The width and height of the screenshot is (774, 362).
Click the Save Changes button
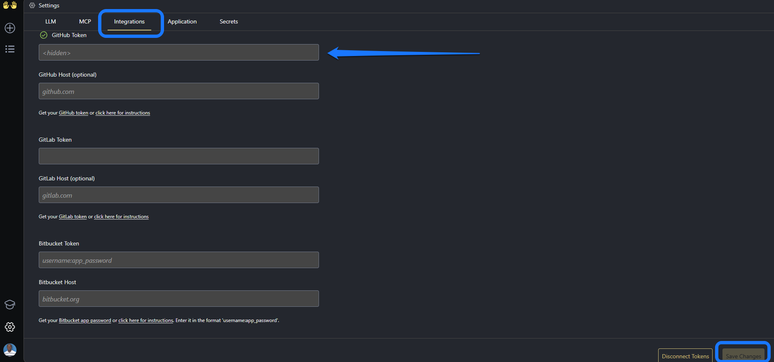pos(744,356)
